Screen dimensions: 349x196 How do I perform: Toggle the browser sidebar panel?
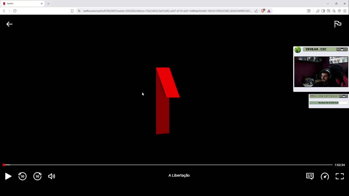tap(323, 11)
